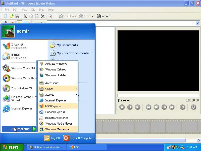Click Previous Frame button
The width and height of the screenshot is (201, 151).
click(x=156, y=107)
